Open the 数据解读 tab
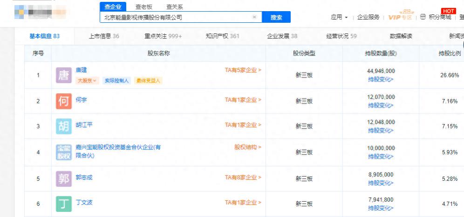The height and width of the screenshot is (217, 464). pyautogui.click(x=401, y=36)
